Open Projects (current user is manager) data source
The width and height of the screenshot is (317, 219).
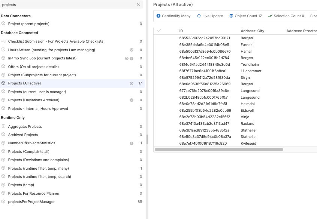tap(37, 92)
